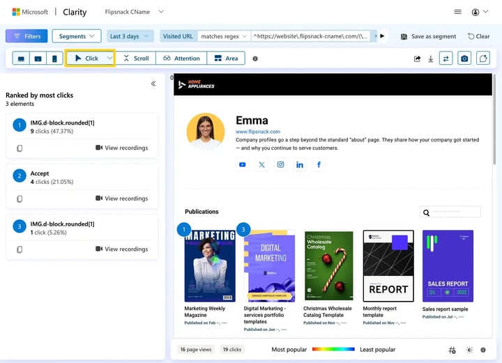Open the user account menu
This screenshot has width=502, height=363.
(480, 12)
